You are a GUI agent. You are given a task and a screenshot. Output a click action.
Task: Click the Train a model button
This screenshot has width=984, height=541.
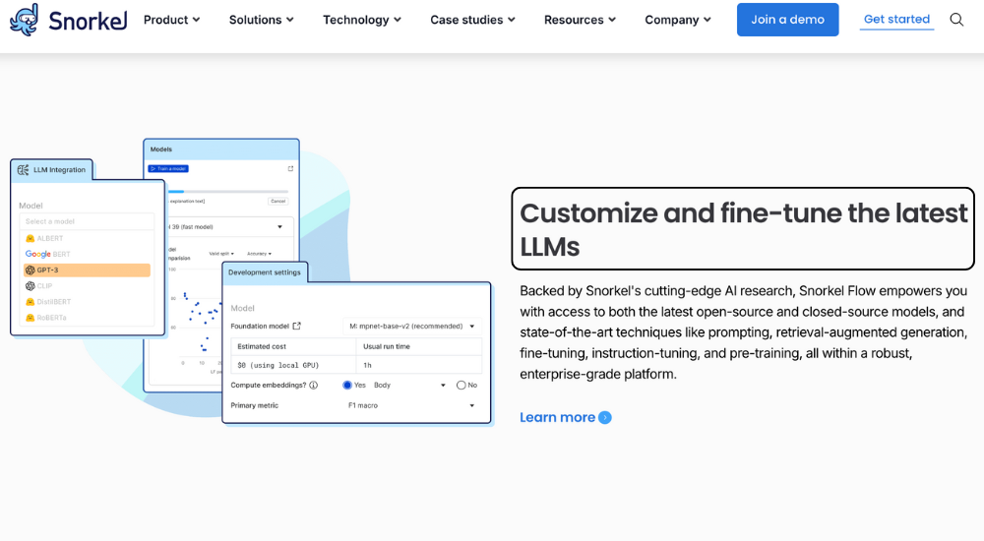tap(168, 169)
